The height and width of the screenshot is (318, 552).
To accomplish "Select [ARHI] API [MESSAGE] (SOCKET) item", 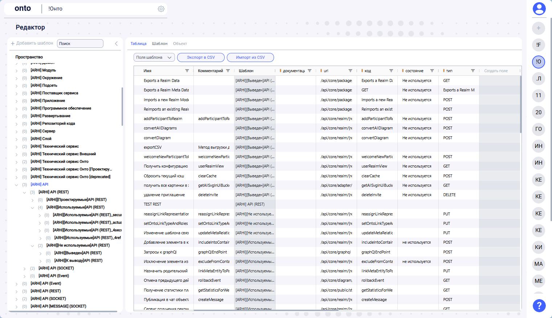I will coord(58,306).
